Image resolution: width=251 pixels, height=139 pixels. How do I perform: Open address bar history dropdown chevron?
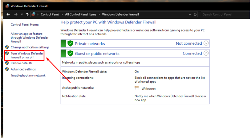click(190, 14)
